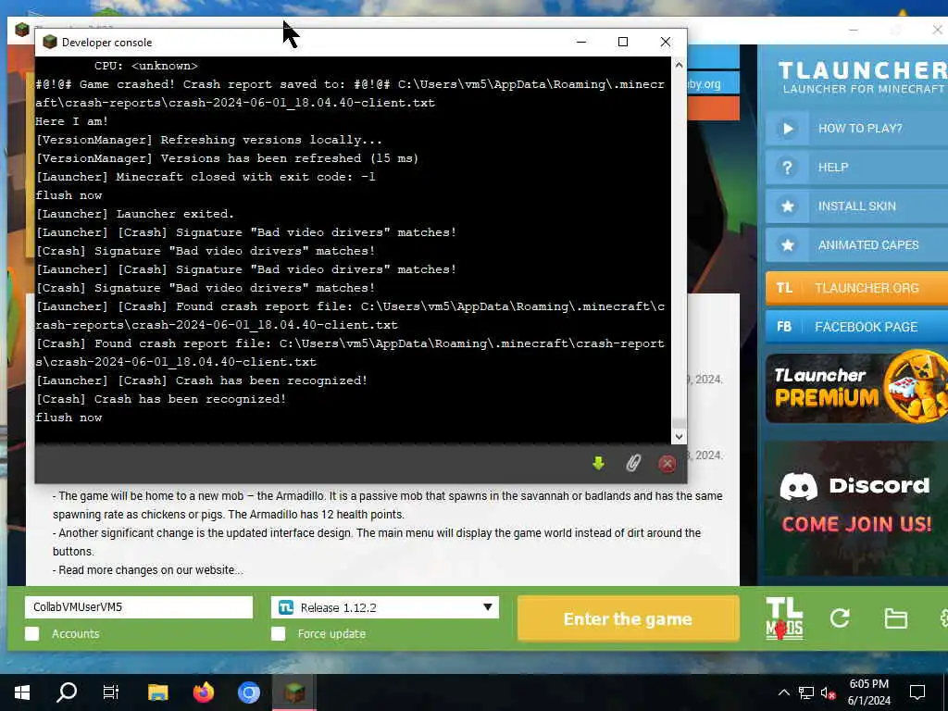Open the How To Play link
This screenshot has width=948, height=711.
click(x=860, y=128)
